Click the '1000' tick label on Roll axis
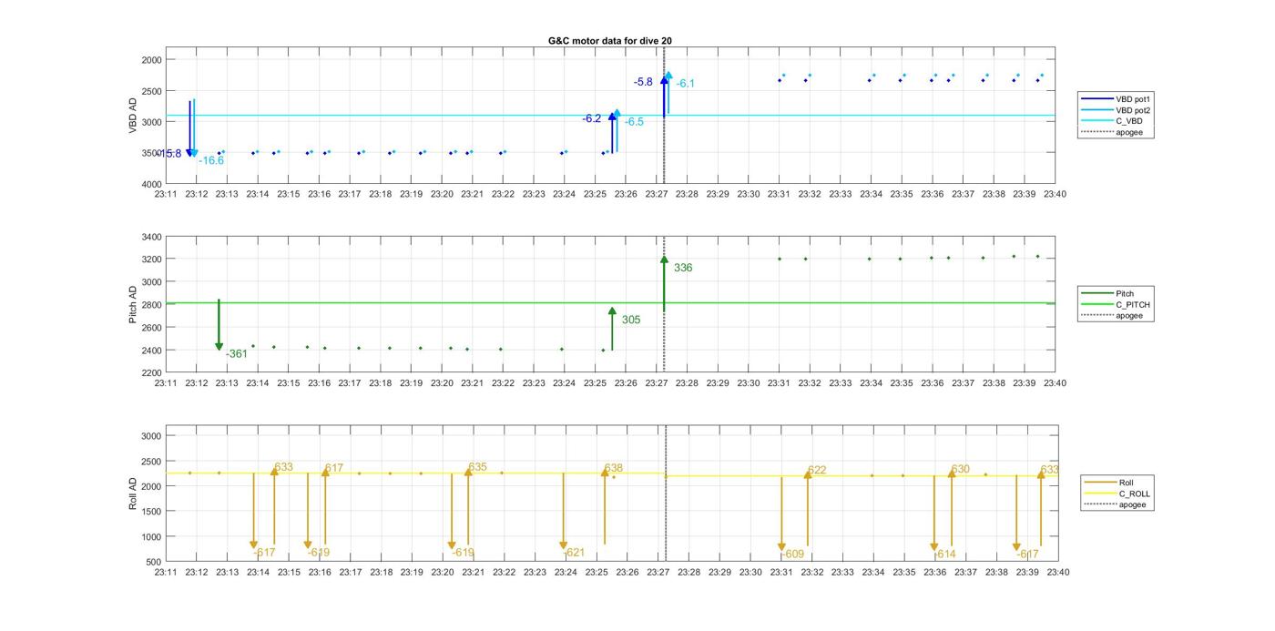Screen dimensions: 1275x631 point(151,537)
